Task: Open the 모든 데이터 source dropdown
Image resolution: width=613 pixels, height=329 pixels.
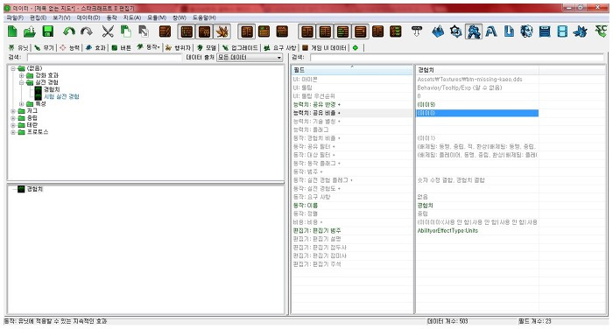Action: click(x=250, y=58)
